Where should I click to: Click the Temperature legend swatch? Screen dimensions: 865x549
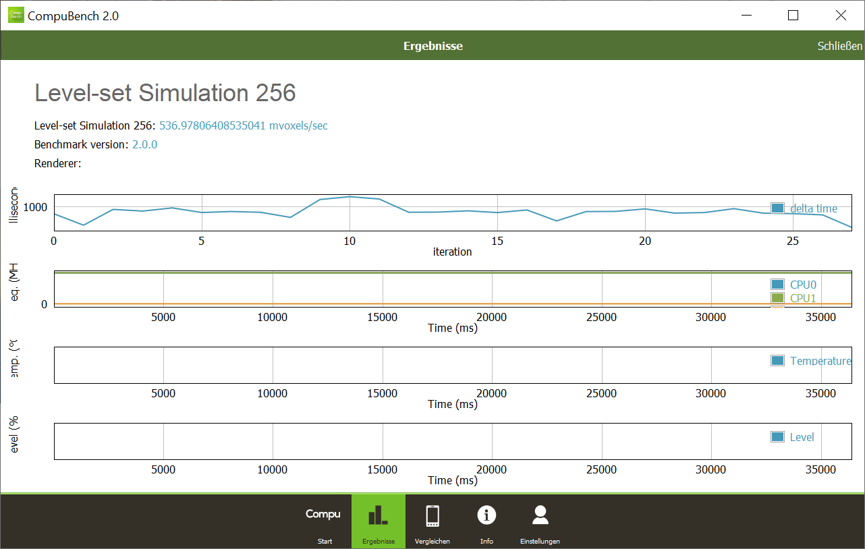(777, 361)
